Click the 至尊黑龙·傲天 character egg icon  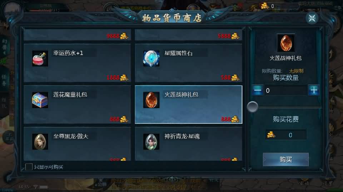point(40,142)
